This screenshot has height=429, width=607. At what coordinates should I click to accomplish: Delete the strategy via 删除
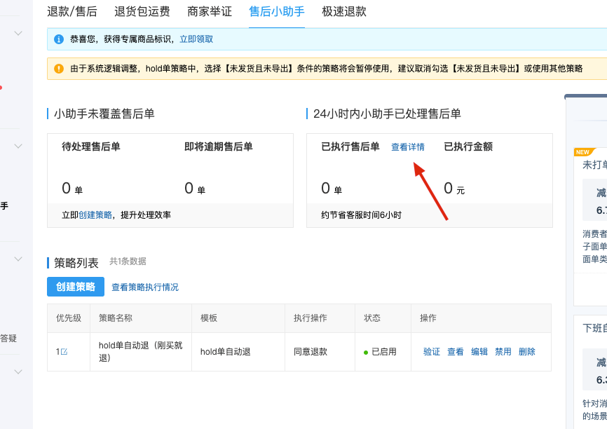pyautogui.click(x=527, y=352)
